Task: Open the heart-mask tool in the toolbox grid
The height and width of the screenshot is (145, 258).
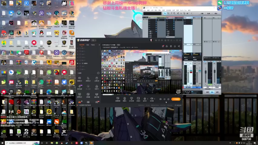Action: tap(97, 95)
